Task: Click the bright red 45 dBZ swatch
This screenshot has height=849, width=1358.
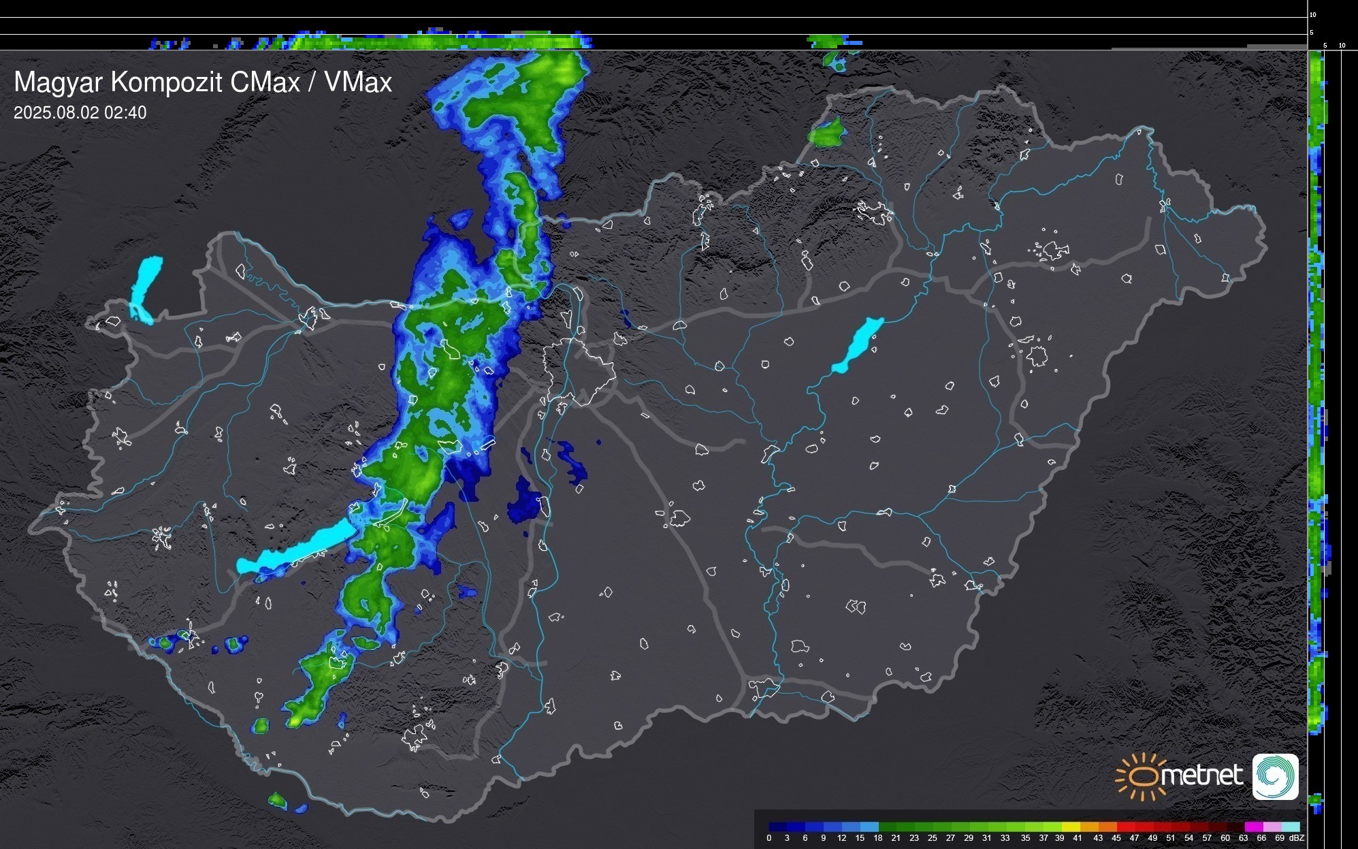Action: (1126, 827)
